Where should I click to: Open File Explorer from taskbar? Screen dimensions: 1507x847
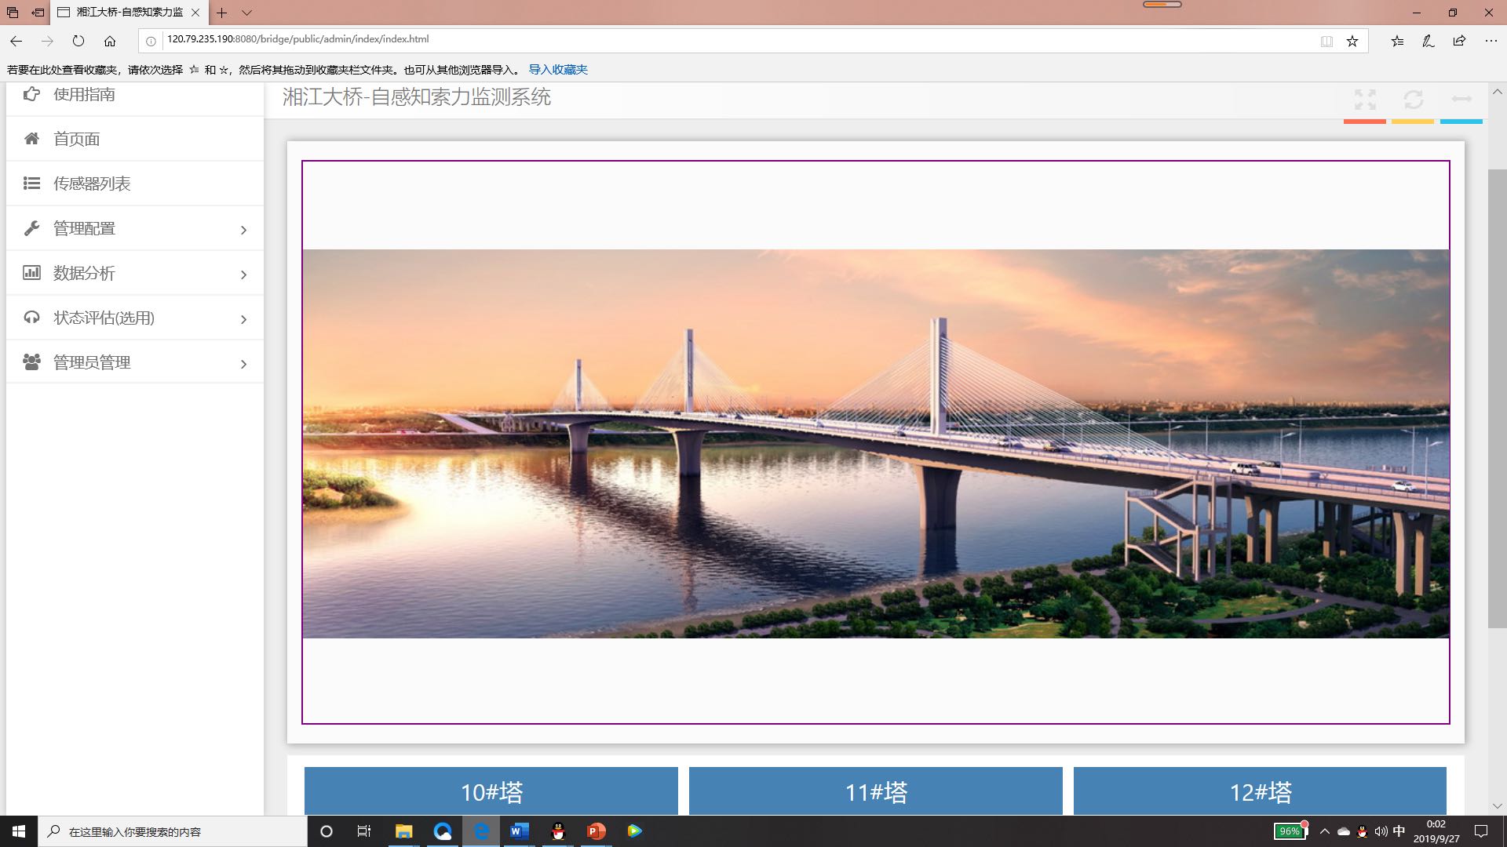coord(403,831)
